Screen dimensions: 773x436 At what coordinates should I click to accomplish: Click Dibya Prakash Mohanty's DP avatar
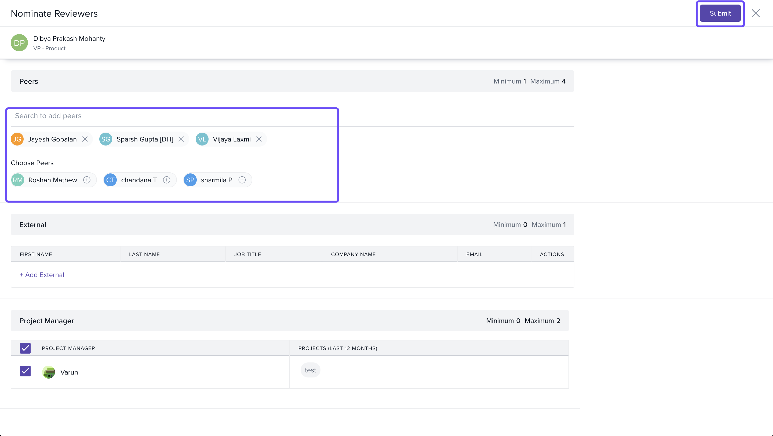pyautogui.click(x=19, y=43)
